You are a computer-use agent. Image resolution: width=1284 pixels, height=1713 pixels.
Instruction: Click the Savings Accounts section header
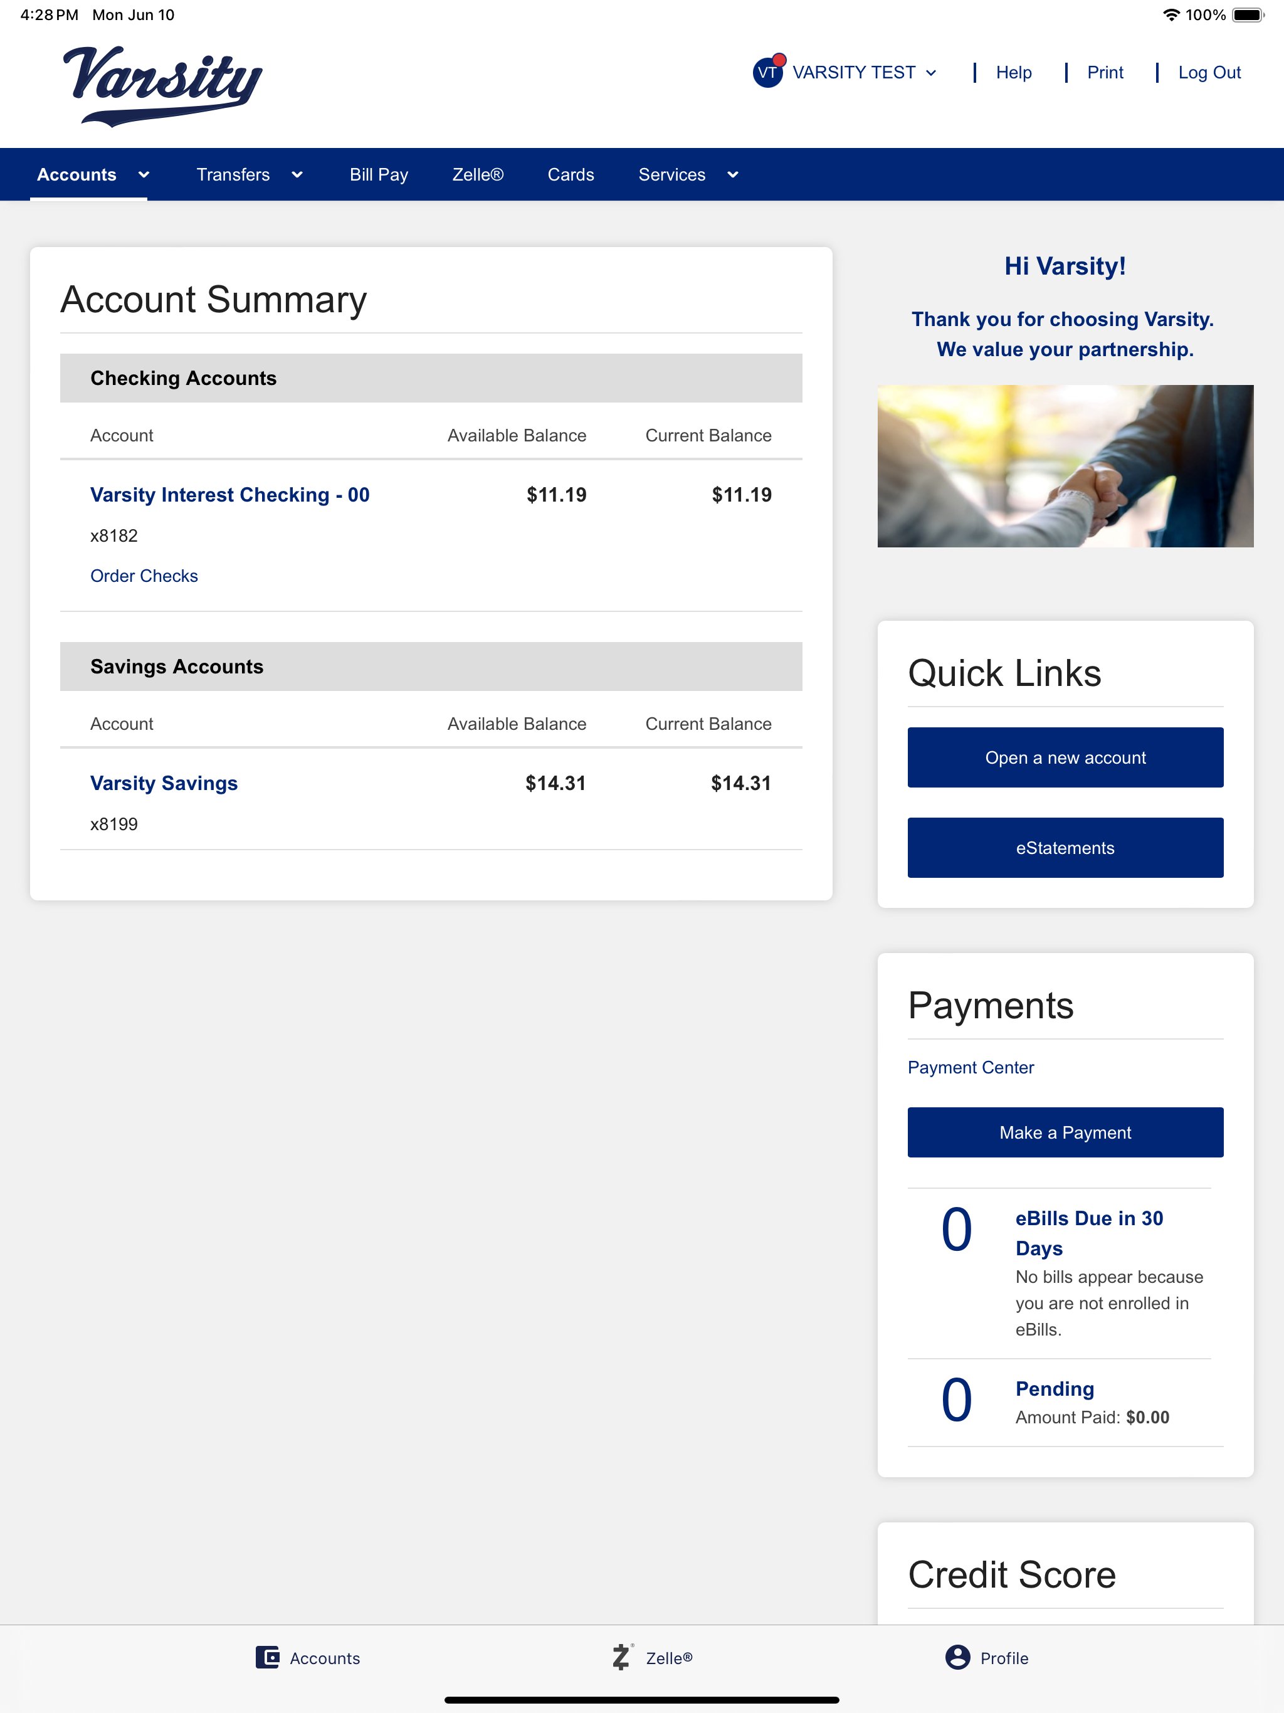(x=431, y=666)
